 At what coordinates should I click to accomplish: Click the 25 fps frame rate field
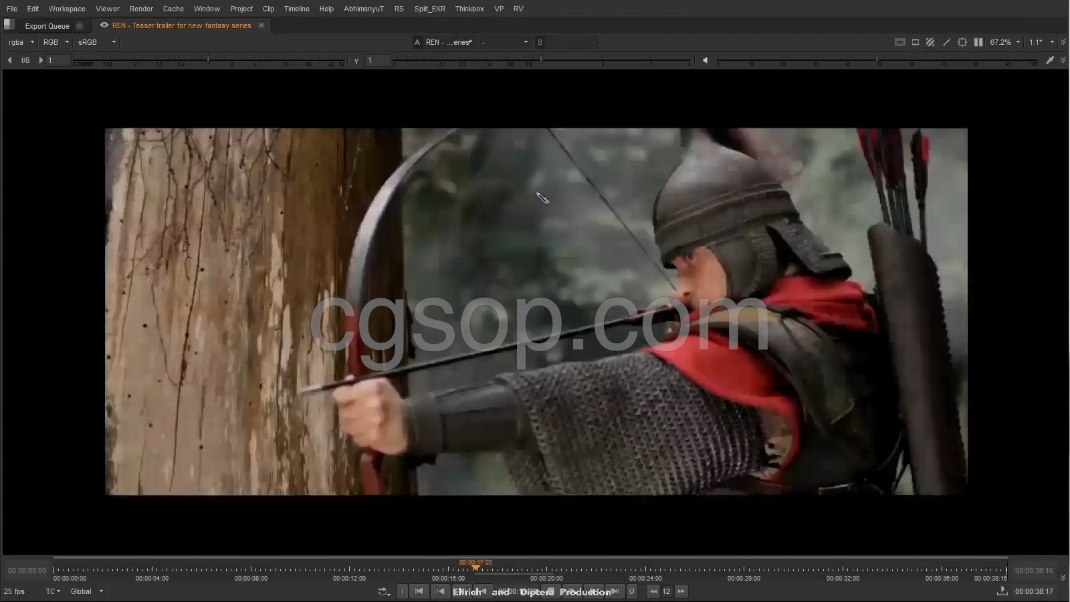(x=14, y=591)
